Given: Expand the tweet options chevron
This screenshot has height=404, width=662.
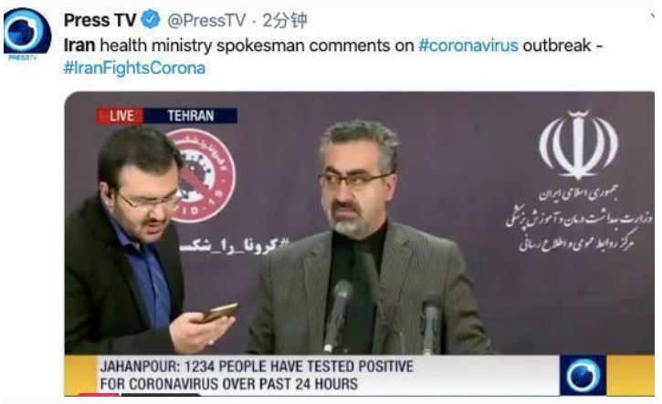Looking at the screenshot, I should click(652, 17).
